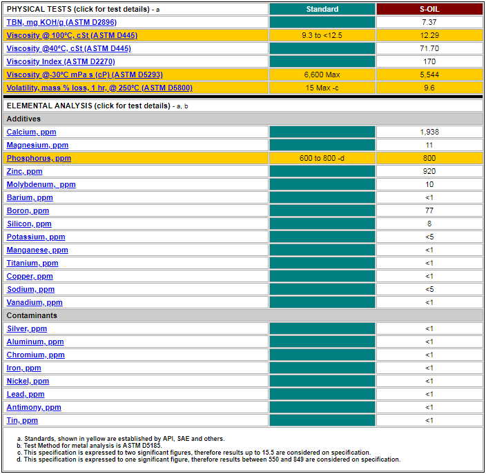Click the Silicon, ppm link

click(29, 224)
